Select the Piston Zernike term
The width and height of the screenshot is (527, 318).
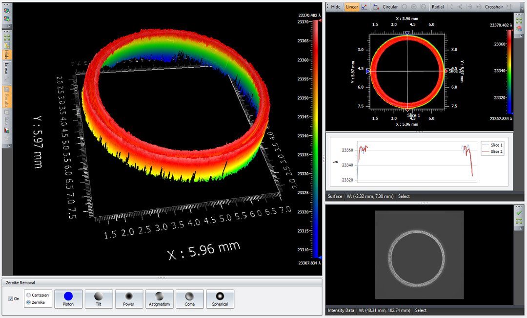(68, 299)
